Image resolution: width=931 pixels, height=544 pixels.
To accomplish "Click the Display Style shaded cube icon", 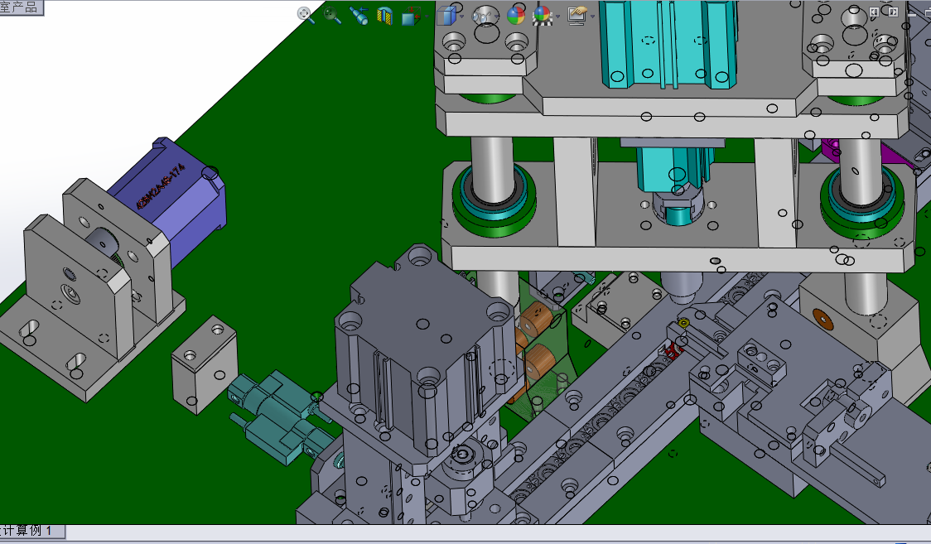I will pos(446,16).
